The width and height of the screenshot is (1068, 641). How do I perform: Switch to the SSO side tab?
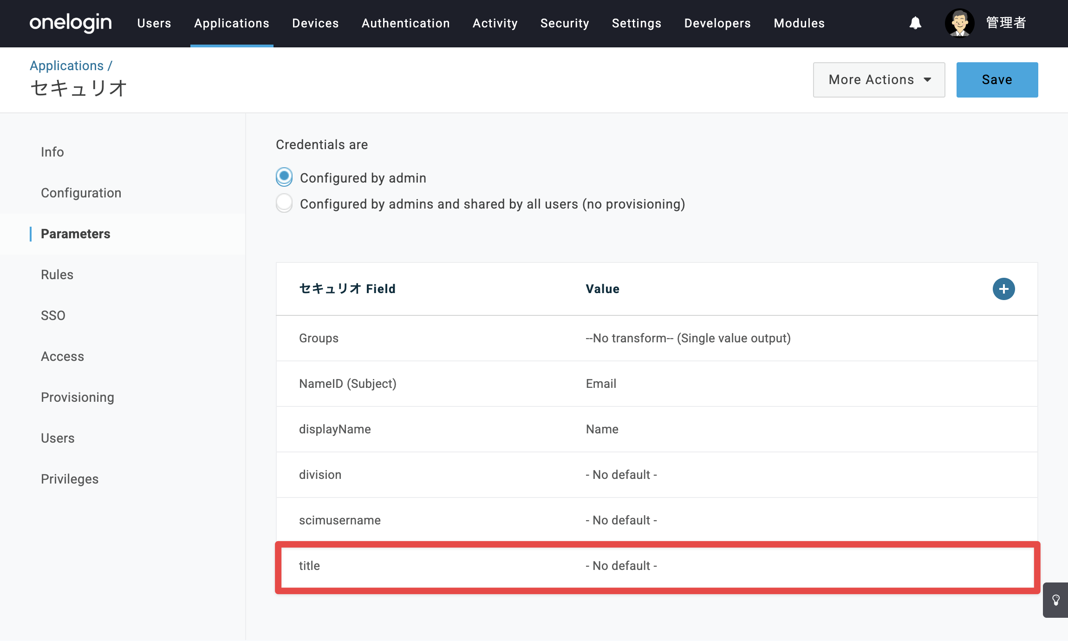point(53,315)
